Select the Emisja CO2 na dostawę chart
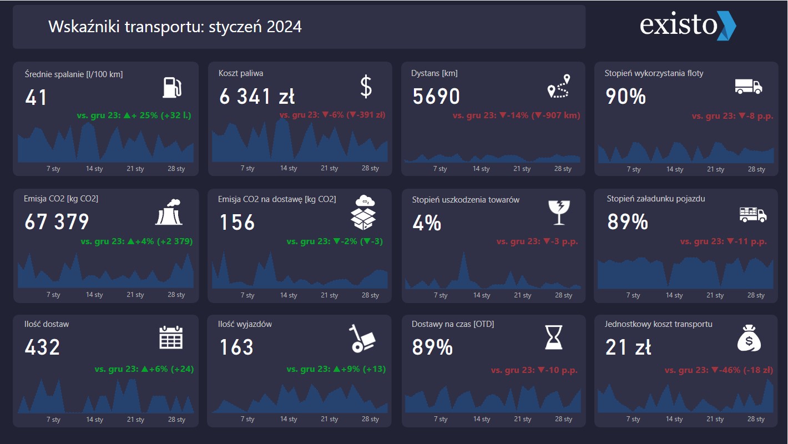The image size is (788, 444). coord(300,270)
